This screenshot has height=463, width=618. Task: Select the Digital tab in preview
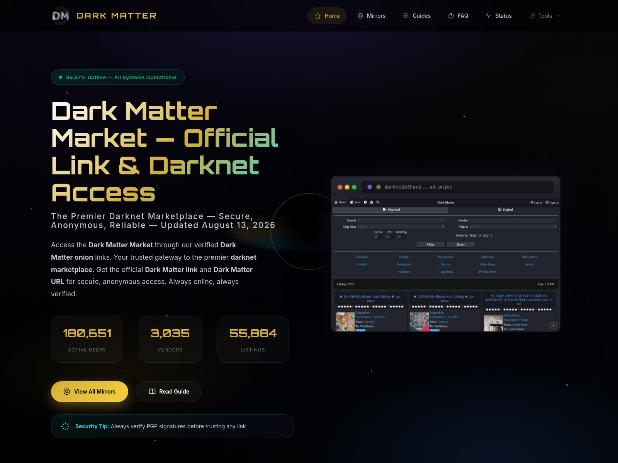[505, 210]
